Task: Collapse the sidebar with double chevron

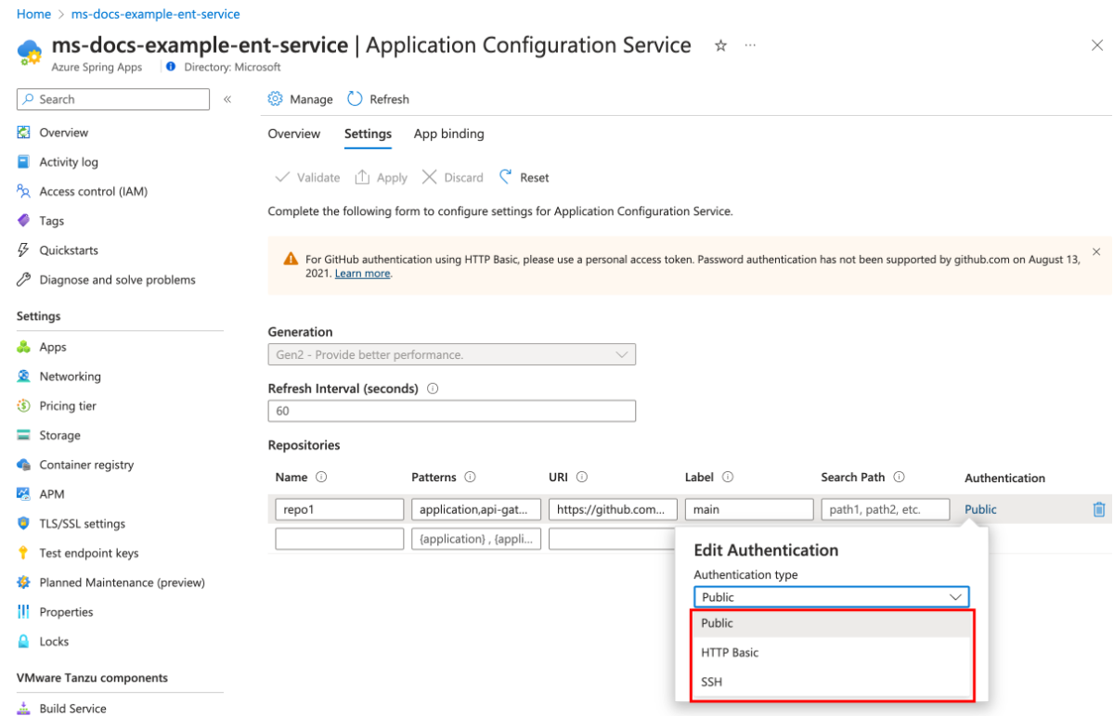Action: click(227, 99)
